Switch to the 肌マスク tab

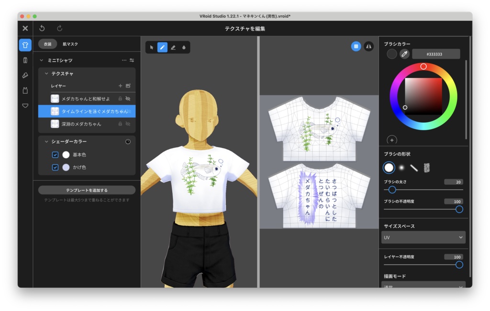click(x=70, y=44)
